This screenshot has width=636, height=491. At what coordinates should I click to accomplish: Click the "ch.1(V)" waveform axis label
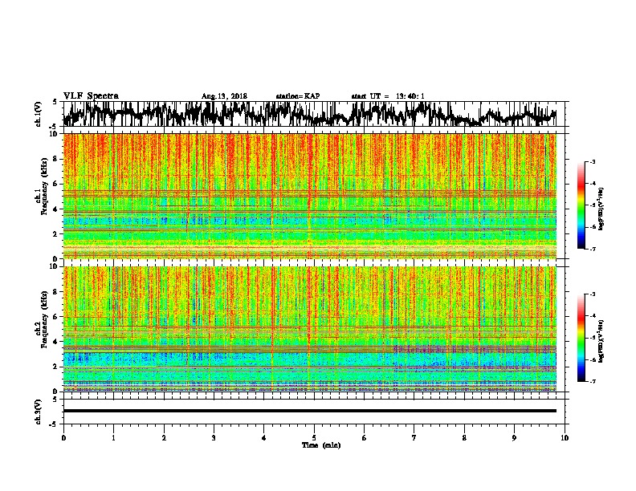coord(39,115)
